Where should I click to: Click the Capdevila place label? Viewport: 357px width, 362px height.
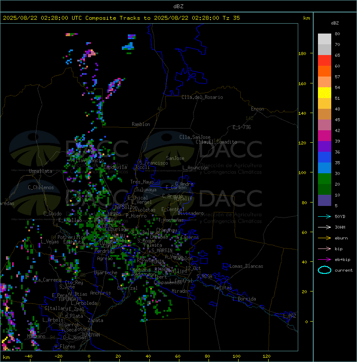115,167
